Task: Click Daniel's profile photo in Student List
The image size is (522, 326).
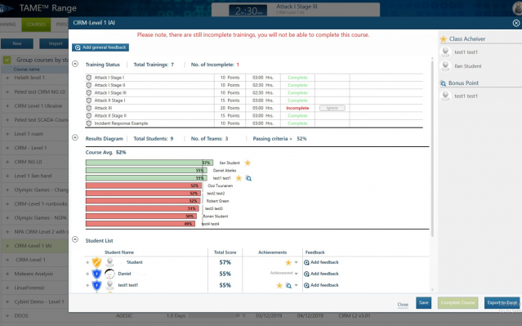Action: click(109, 274)
